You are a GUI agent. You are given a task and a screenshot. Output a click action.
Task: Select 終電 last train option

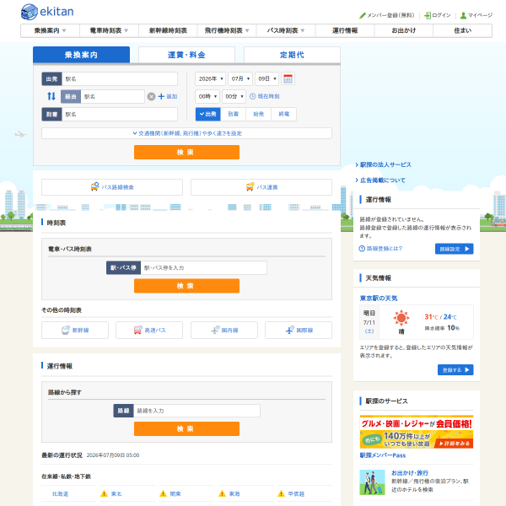(284, 114)
